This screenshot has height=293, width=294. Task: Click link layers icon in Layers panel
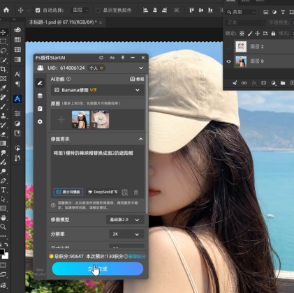tap(244, 83)
